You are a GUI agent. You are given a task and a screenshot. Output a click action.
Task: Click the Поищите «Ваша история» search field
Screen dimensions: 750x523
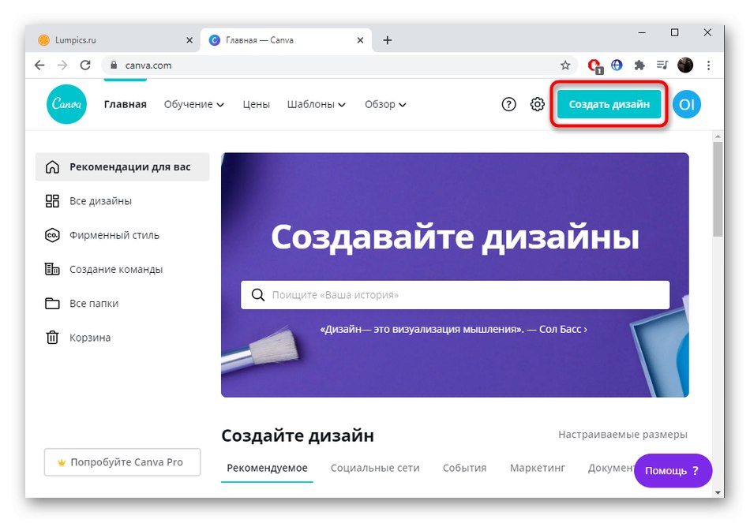click(x=455, y=294)
